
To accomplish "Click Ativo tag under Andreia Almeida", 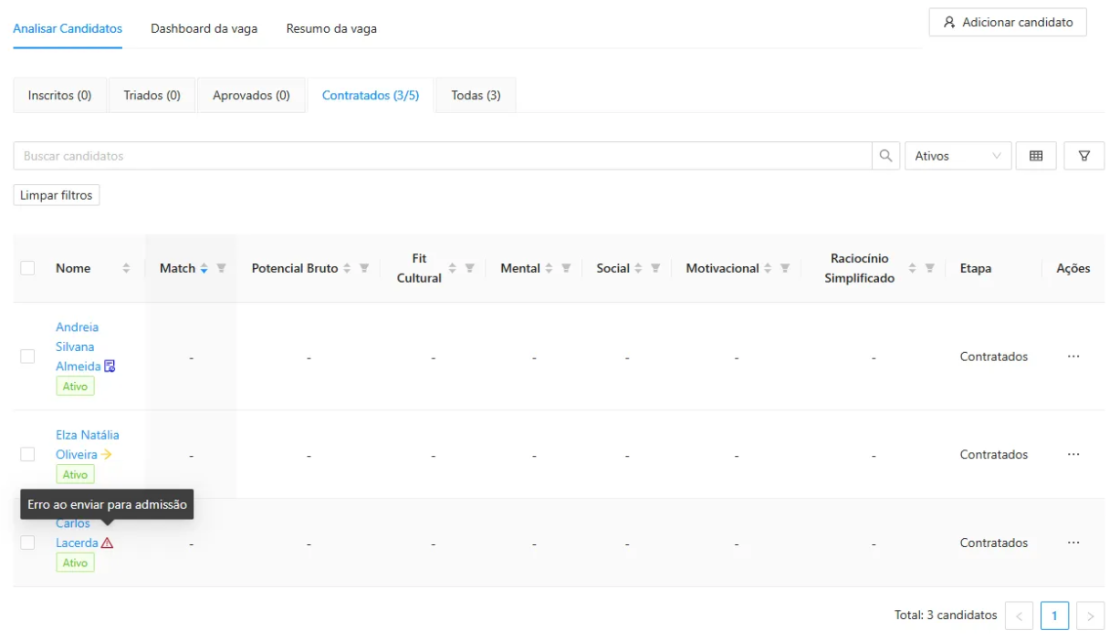I will pos(75,387).
